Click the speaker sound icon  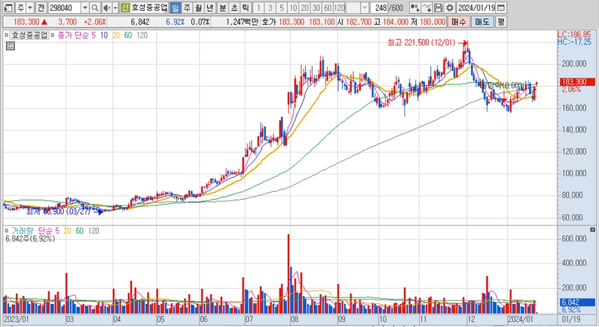(106, 8)
